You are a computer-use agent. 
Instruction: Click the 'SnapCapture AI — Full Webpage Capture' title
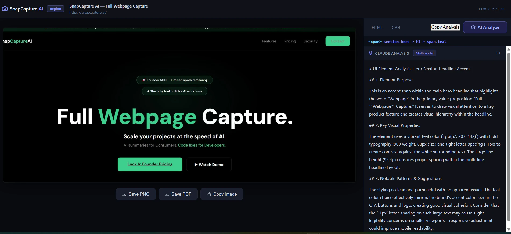point(109,6)
